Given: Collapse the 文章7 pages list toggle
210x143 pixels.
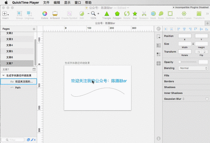Looking at the screenshot, I should coord(34,70).
